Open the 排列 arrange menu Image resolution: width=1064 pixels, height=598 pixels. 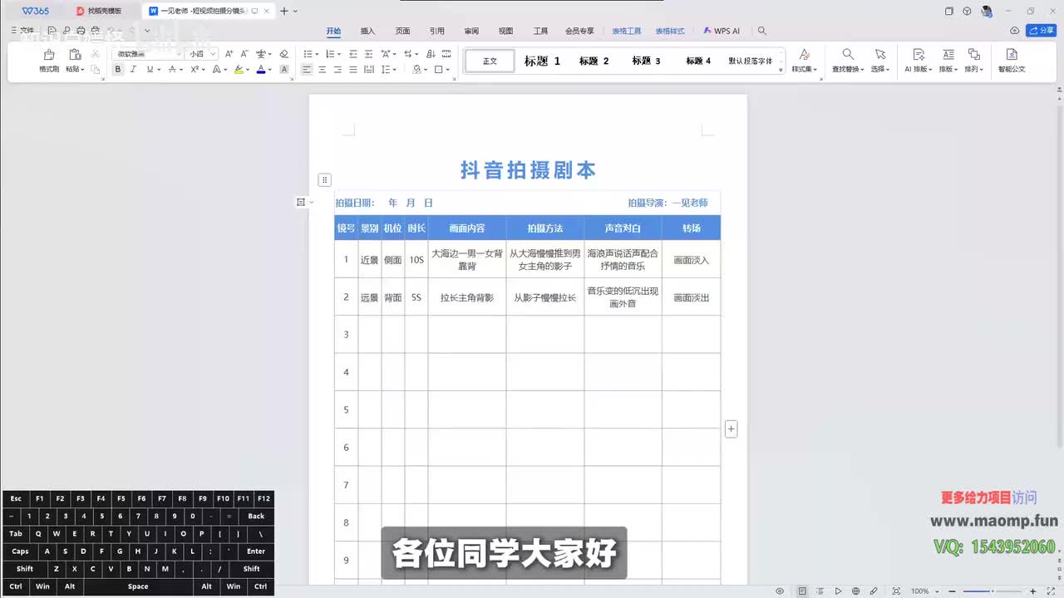(973, 61)
